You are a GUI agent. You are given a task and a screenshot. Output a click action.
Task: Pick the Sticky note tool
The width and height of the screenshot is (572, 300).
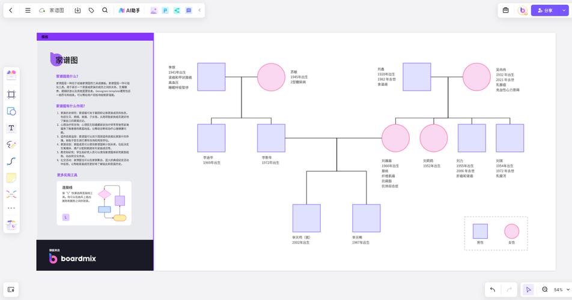pyautogui.click(x=11, y=178)
